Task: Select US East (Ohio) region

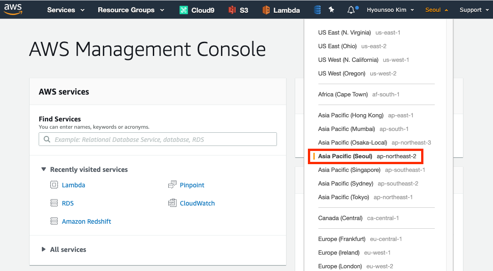Action: 352,46
